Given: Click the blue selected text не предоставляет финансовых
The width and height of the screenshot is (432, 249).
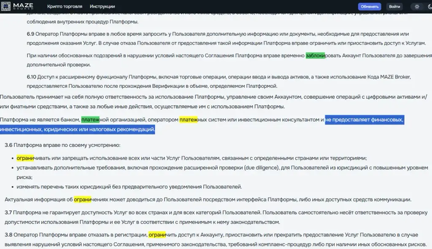Looking at the screenshot, I should tap(364, 120).
